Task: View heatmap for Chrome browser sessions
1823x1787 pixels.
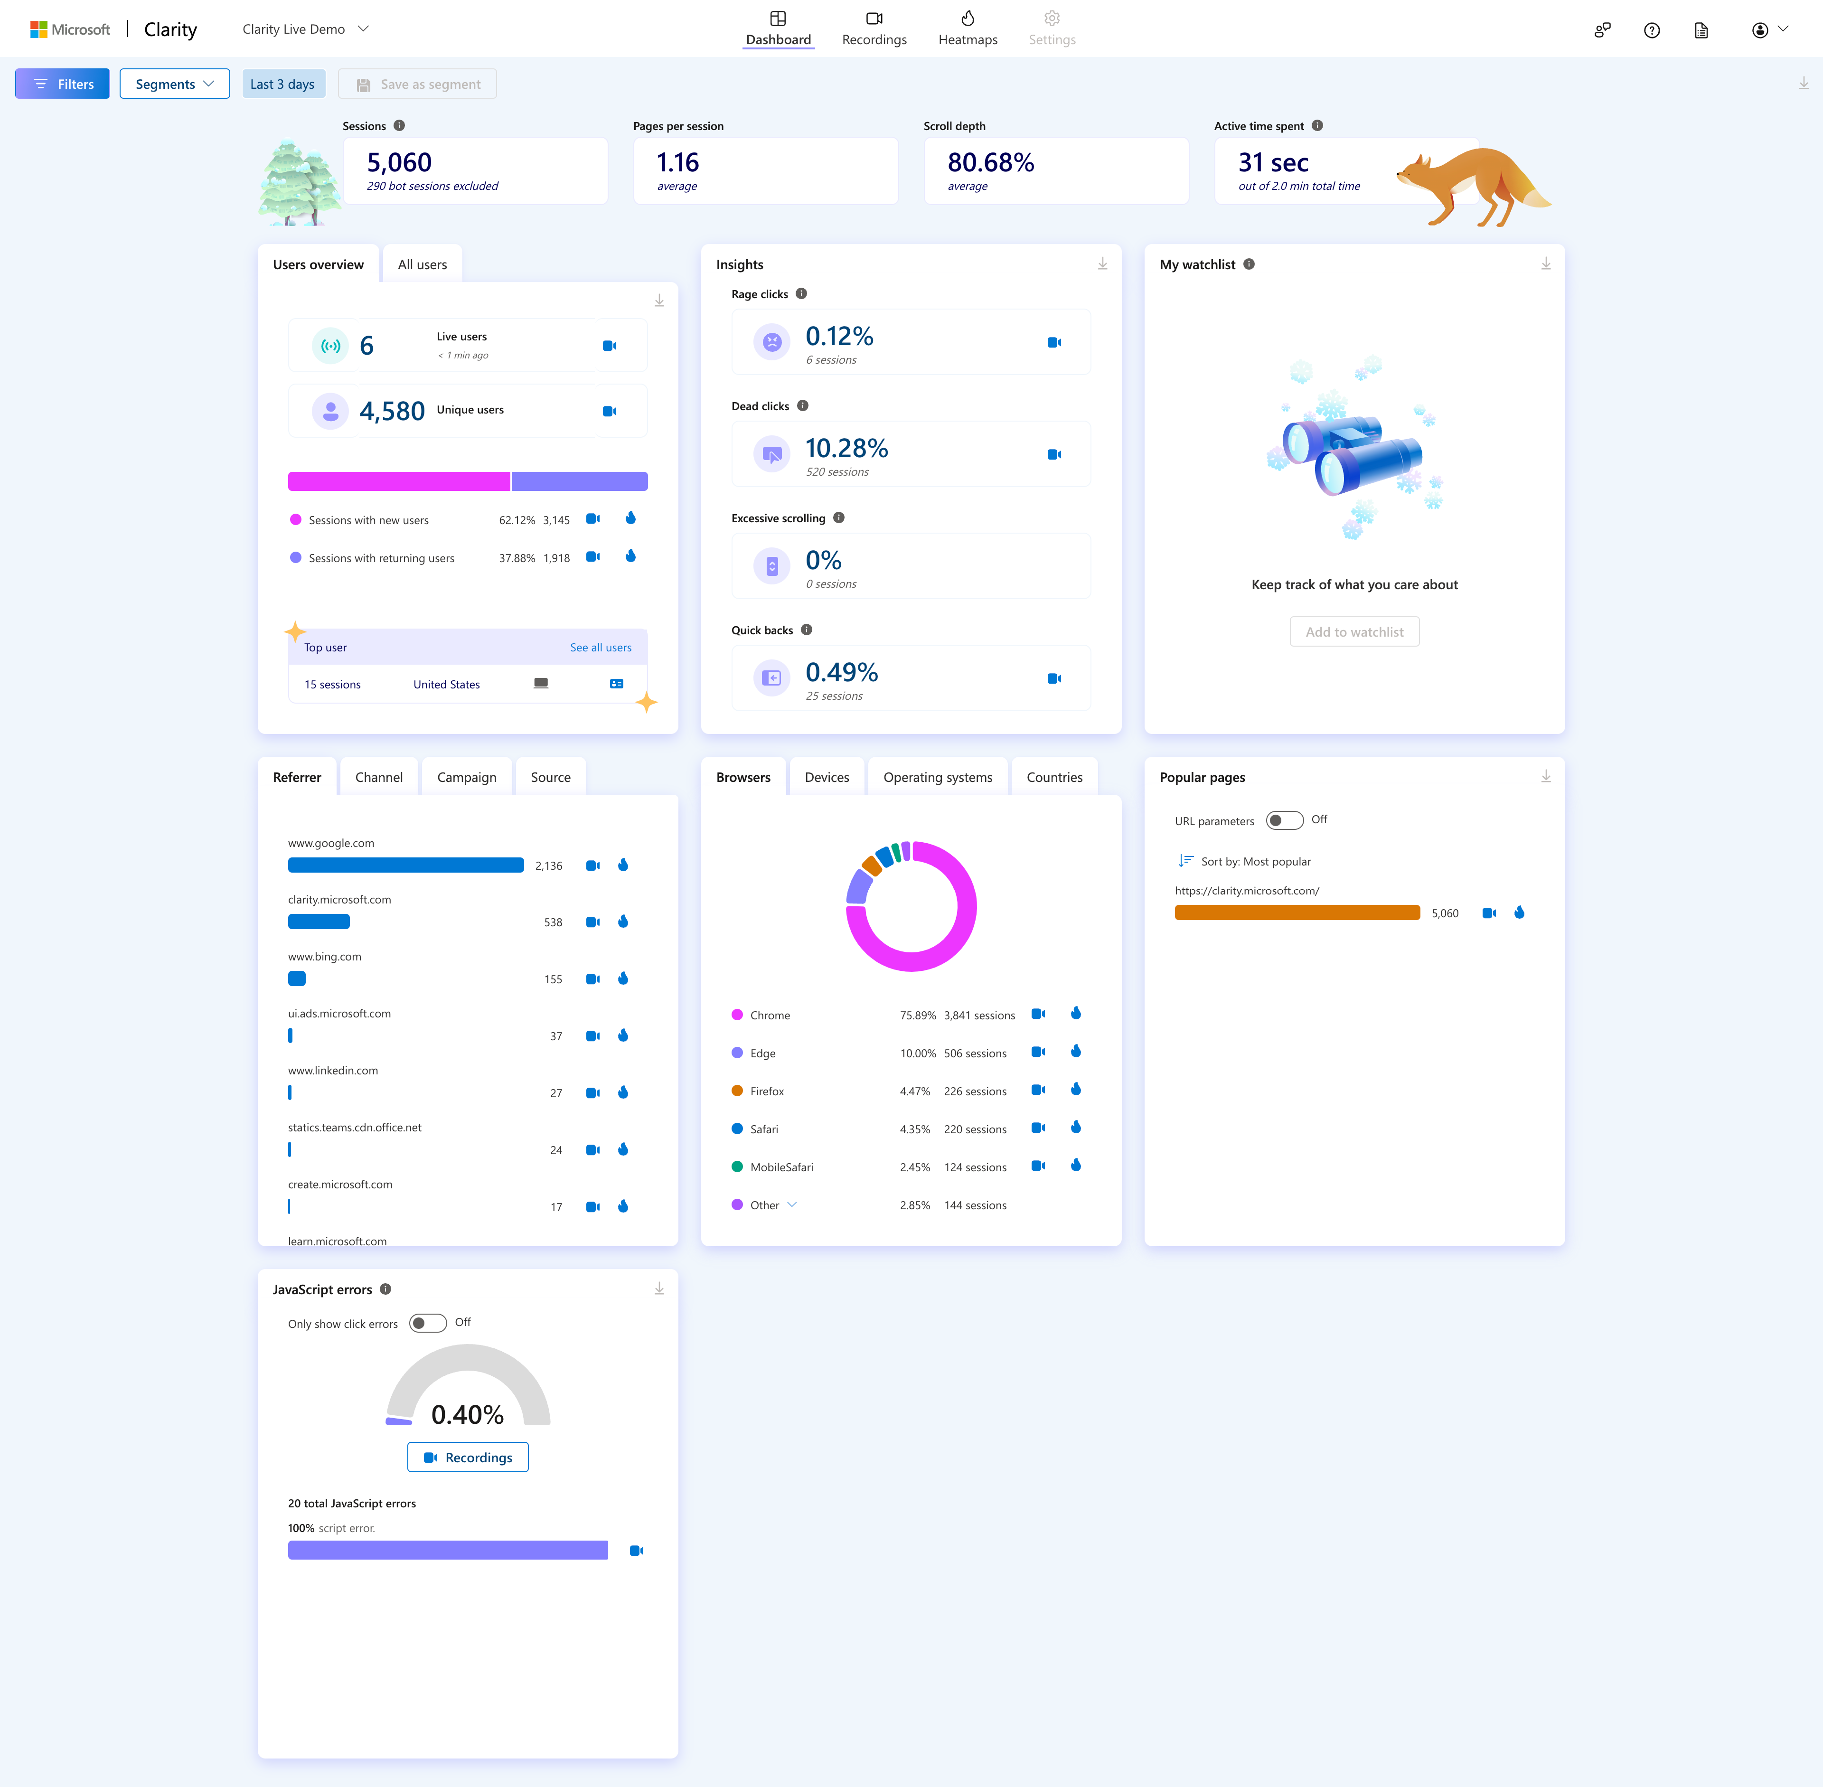Action: [1076, 1014]
